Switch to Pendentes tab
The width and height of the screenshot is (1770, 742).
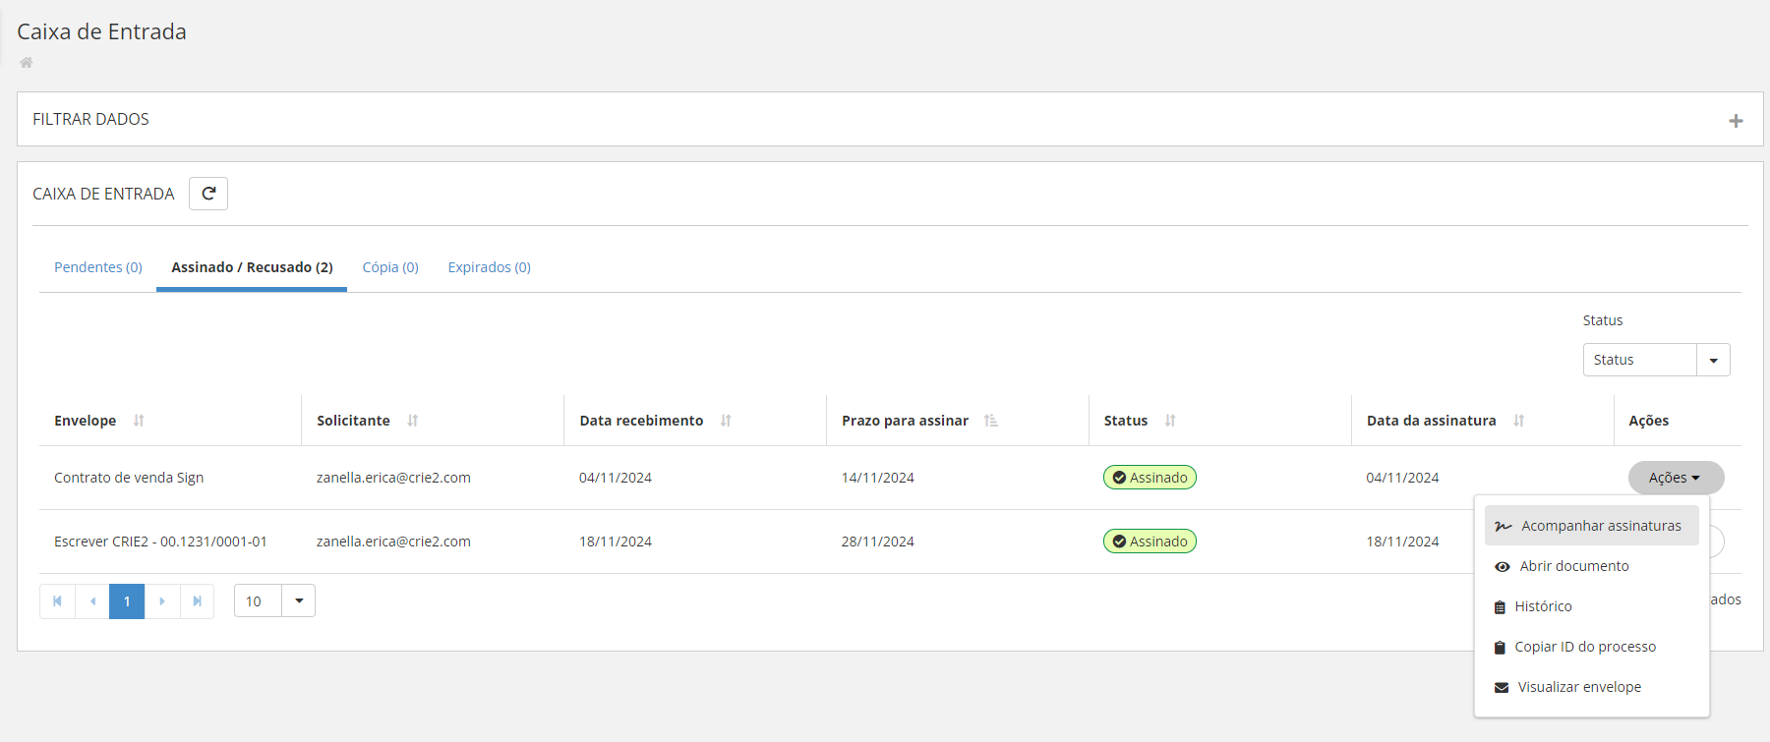[98, 267]
